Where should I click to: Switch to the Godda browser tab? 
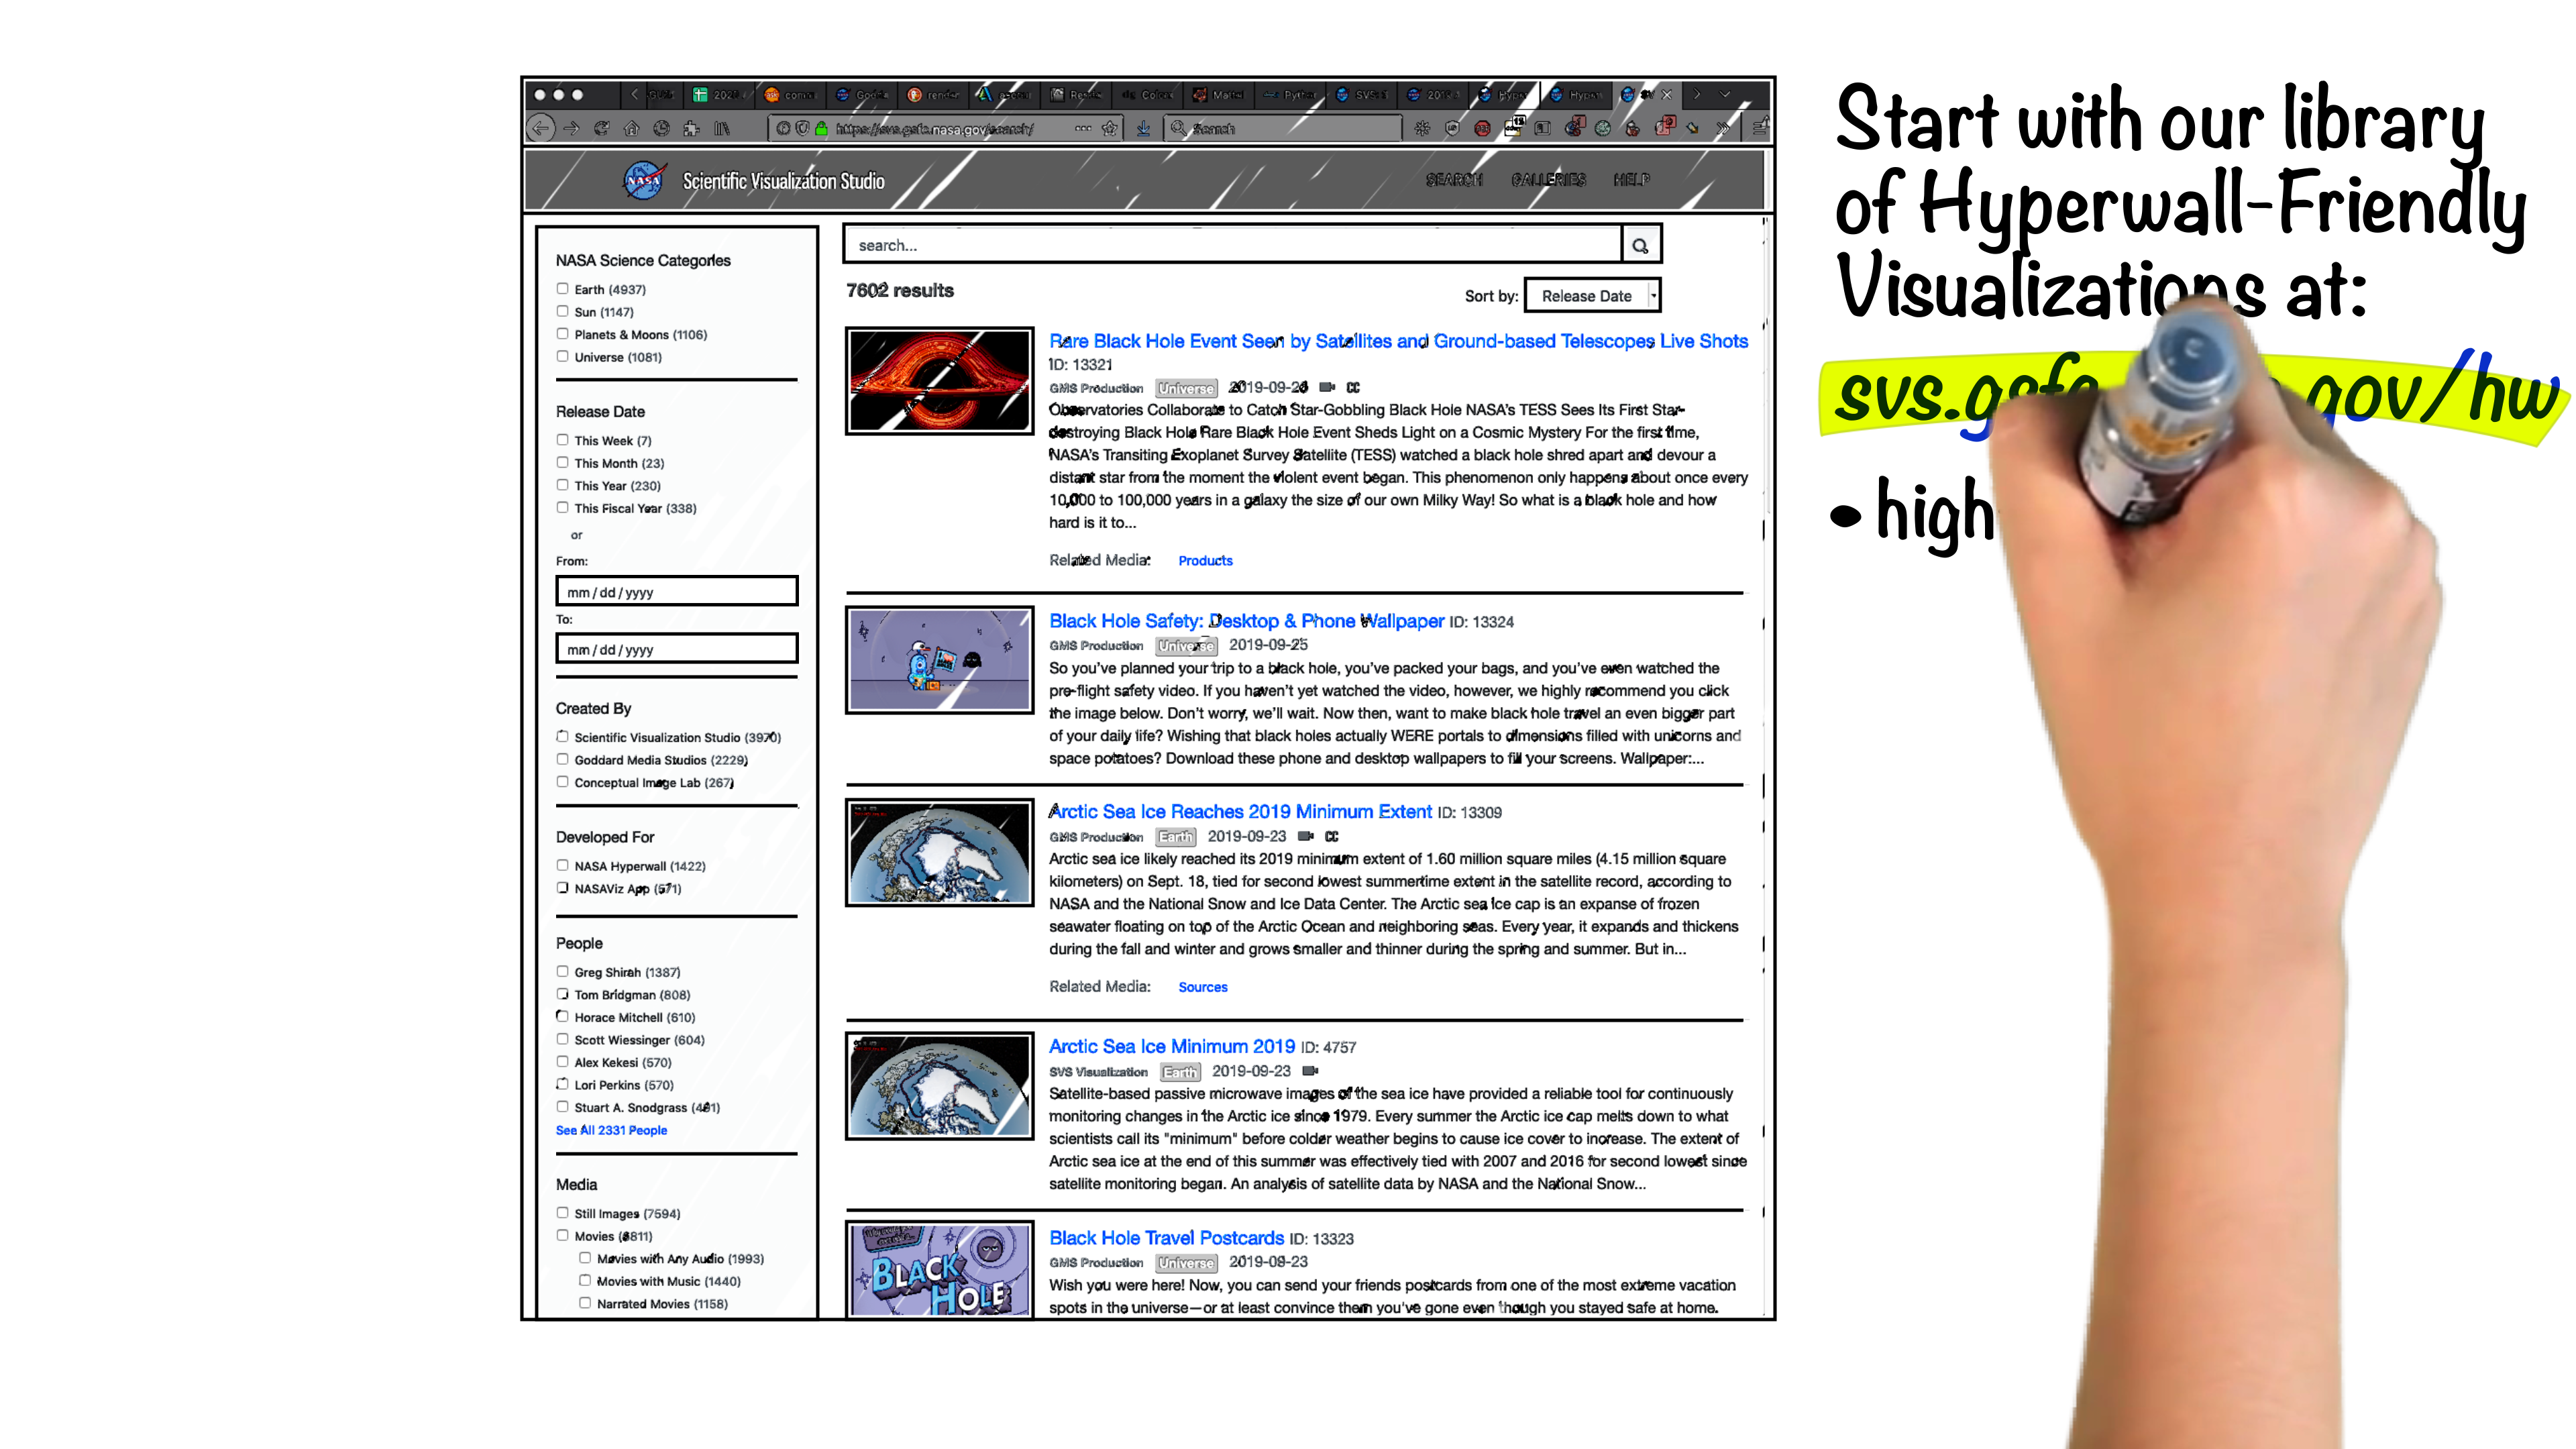tap(863, 95)
